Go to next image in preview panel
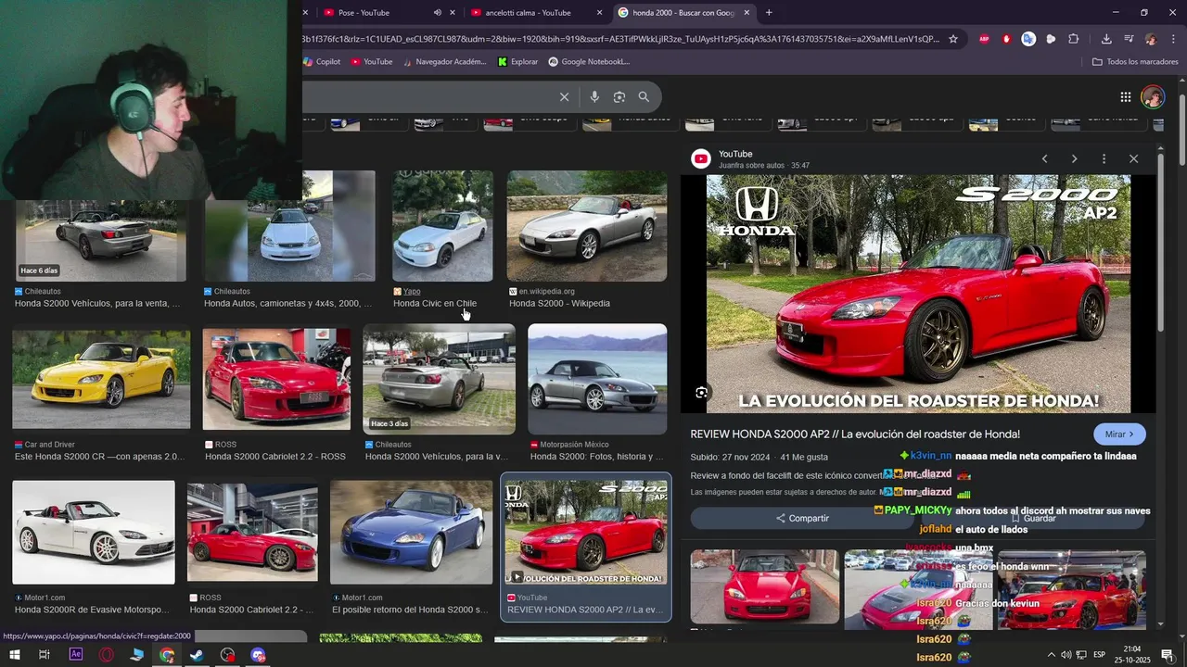The width and height of the screenshot is (1187, 667). click(x=1074, y=158)
